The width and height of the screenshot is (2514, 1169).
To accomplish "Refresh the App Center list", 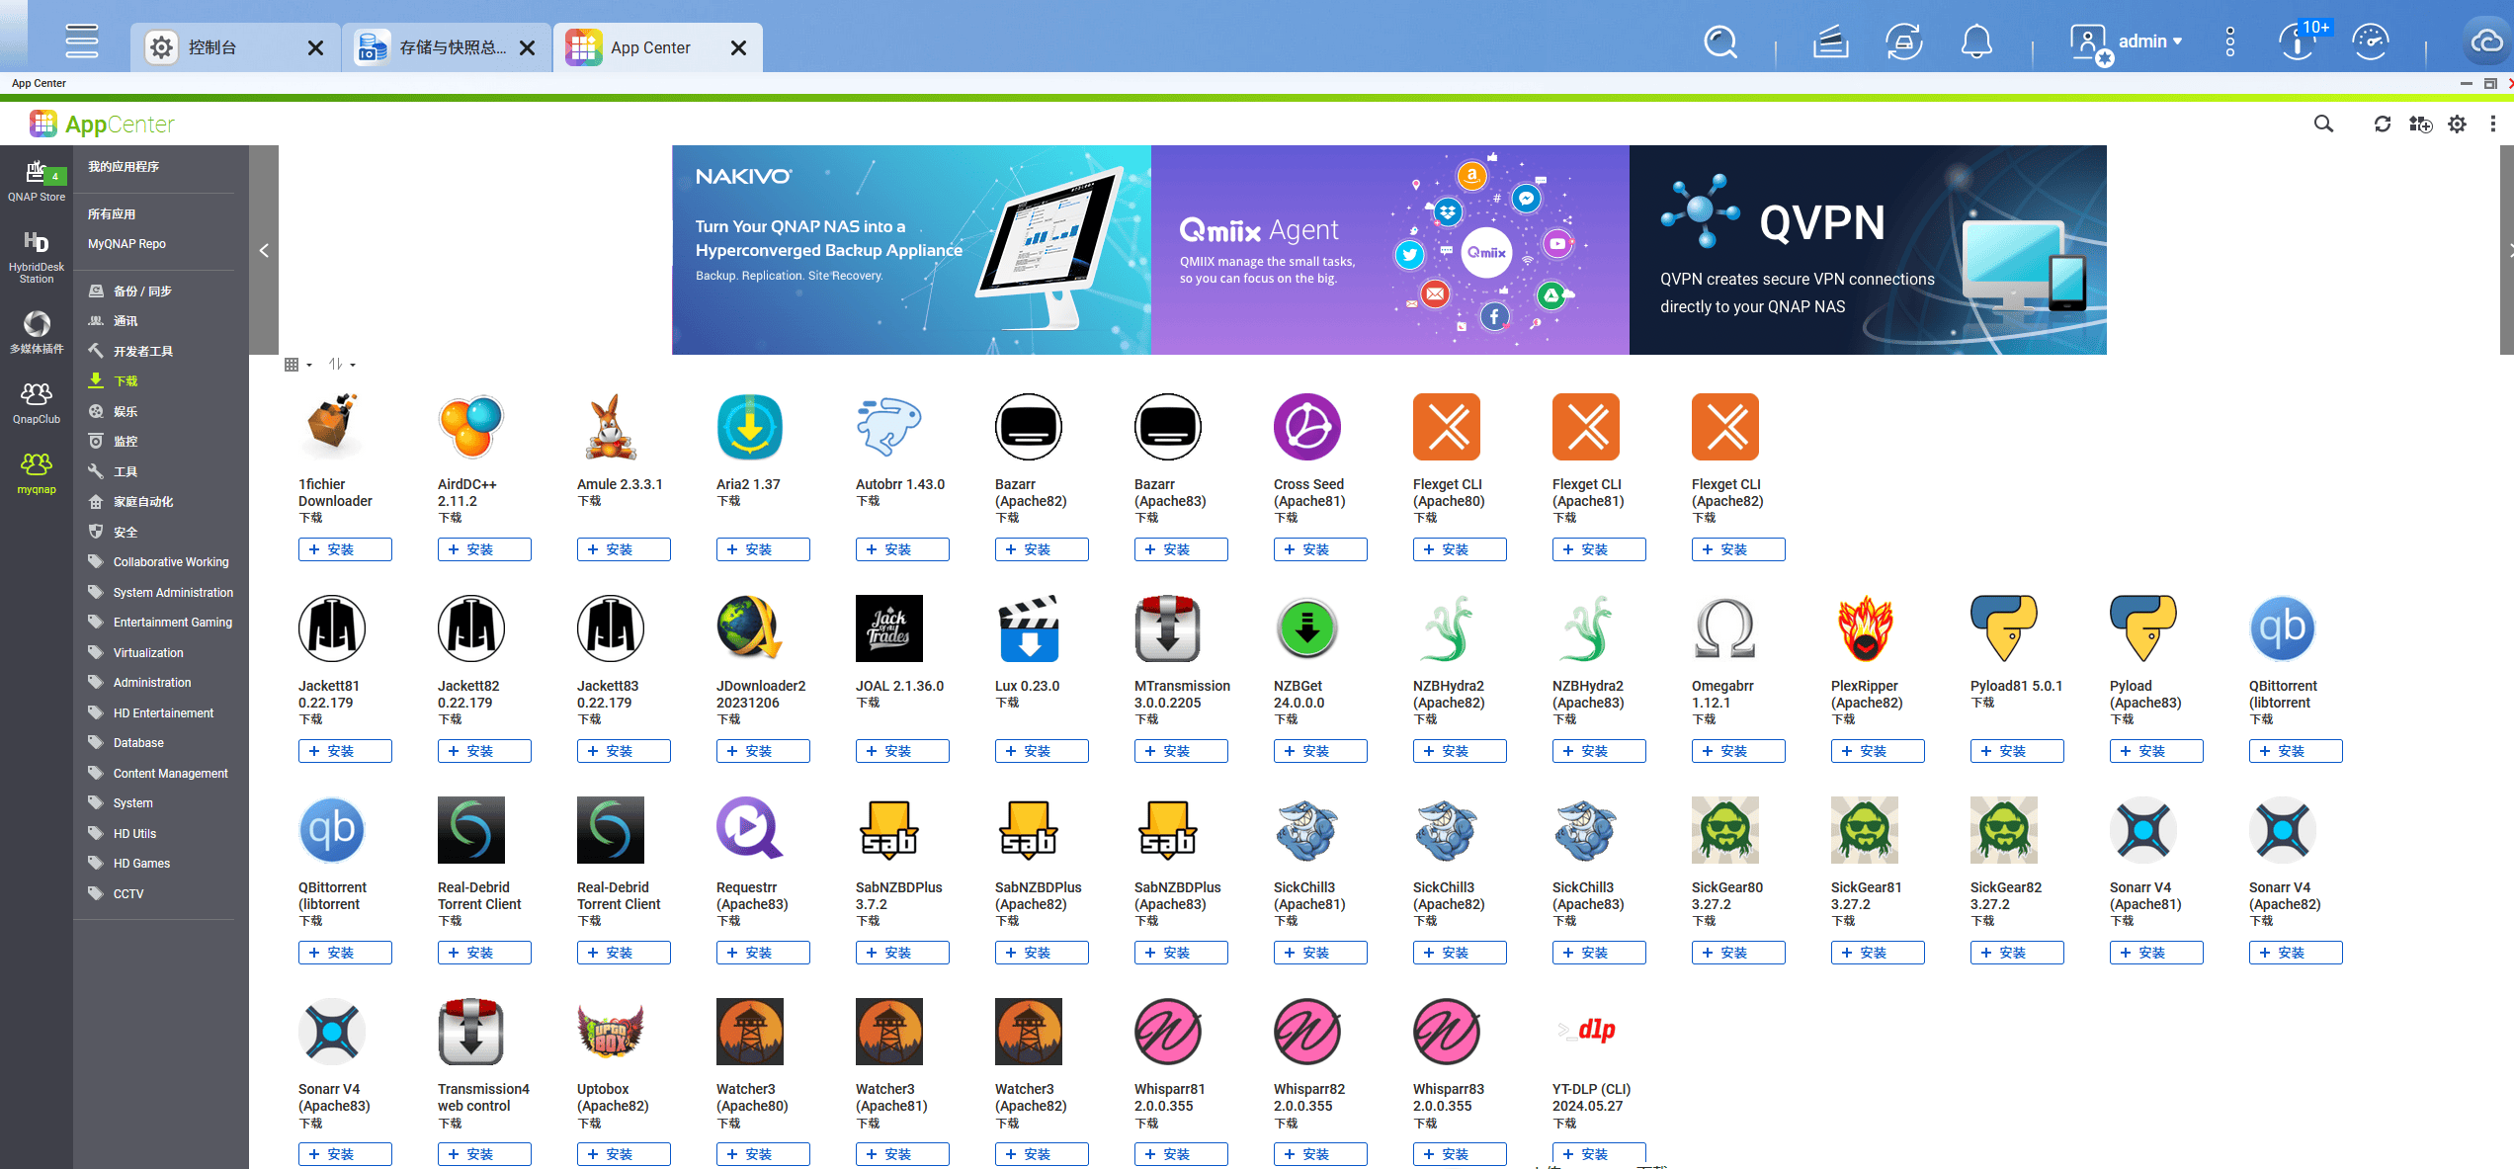I will (2383, 124).
